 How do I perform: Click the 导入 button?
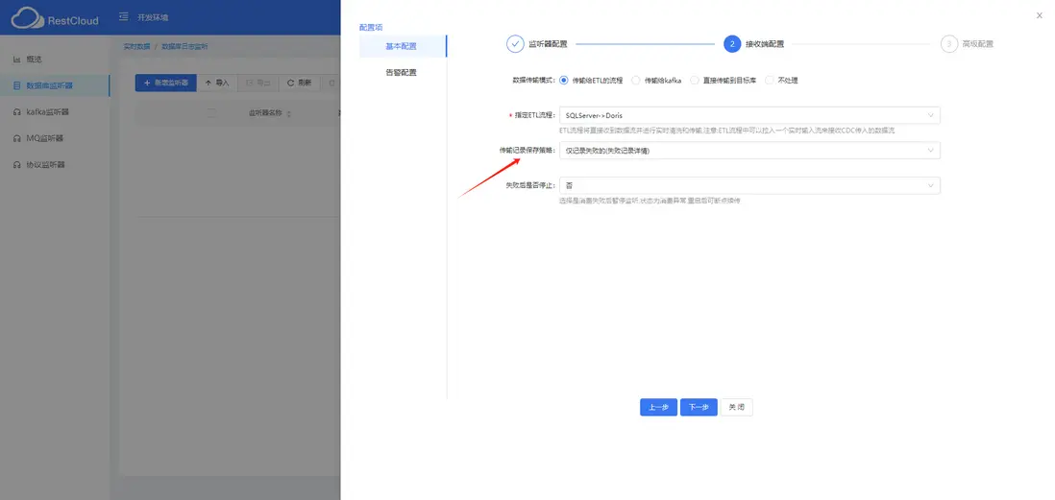point(217,83)
